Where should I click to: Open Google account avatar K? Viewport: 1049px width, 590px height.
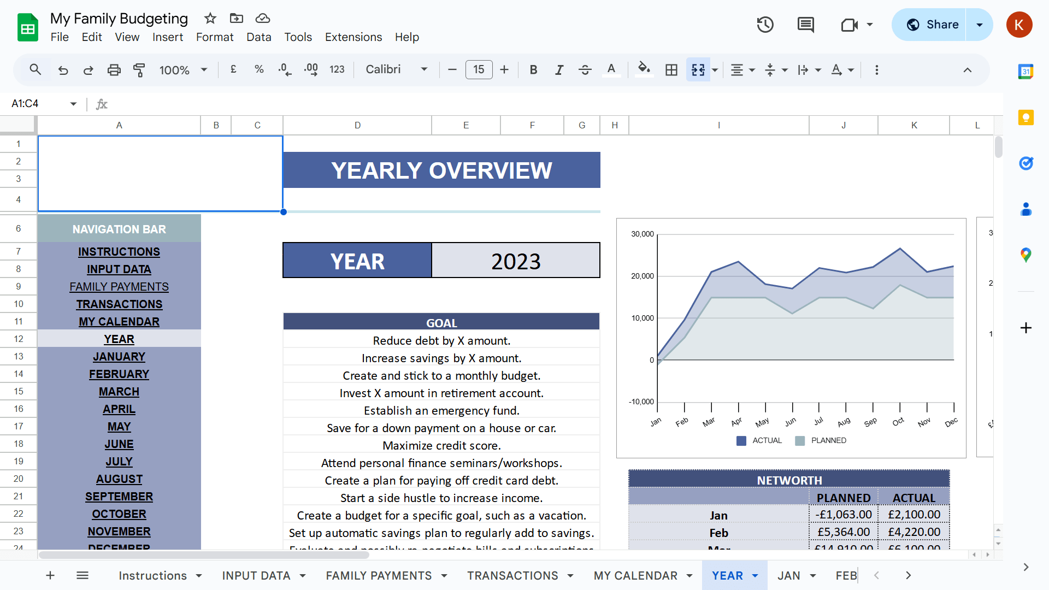click(1019, 25)
